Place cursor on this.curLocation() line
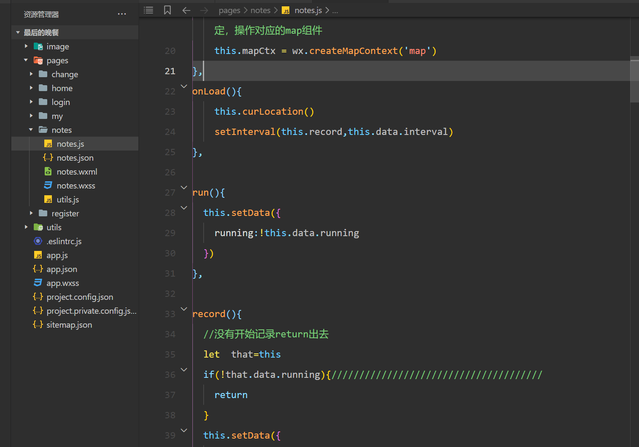This screenshot has height=447, width=639. (x=264, y=112)
